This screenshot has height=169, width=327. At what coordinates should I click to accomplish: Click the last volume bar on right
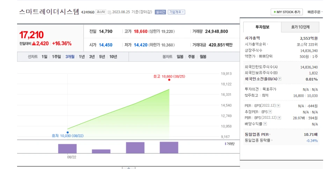(169, 147)
